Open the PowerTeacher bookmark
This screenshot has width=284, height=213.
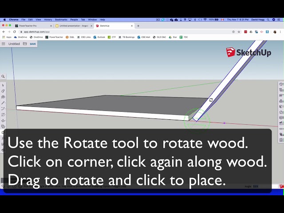[x=54, y=37]
